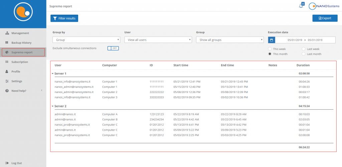Click the Notes column header
The image size is (342, 167).
pos(273,65)
